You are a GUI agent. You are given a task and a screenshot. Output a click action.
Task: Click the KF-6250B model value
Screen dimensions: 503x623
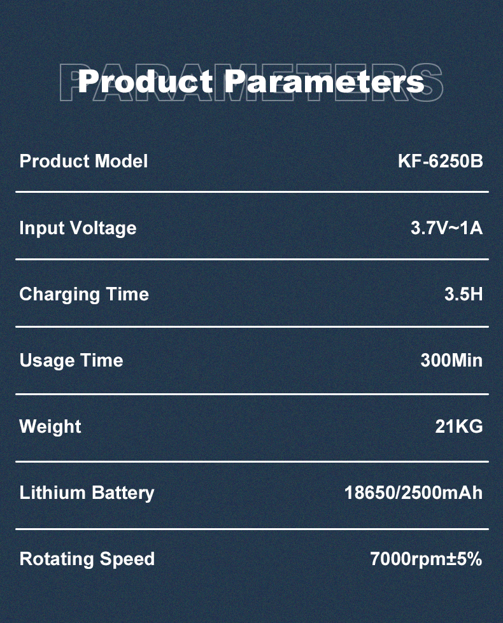pyautogui.click(x=440, y=161)
